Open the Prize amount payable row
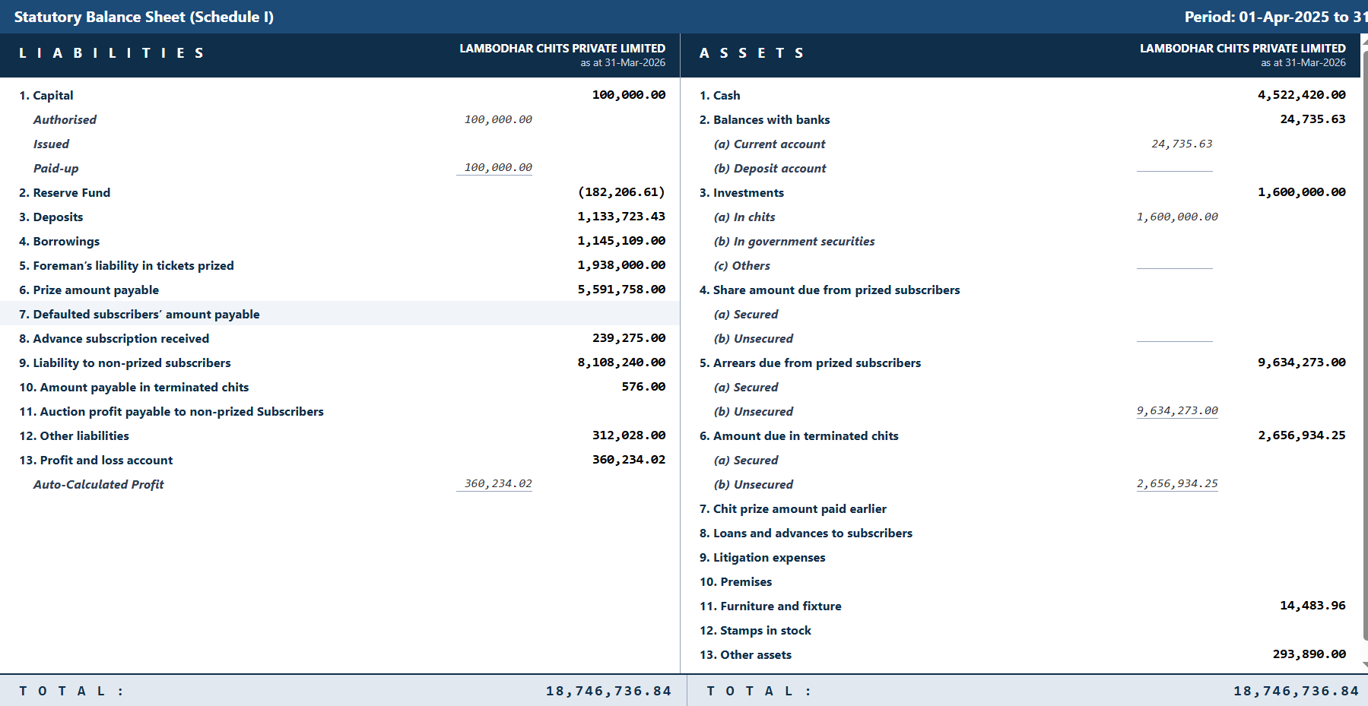Image resolution: width=1368 pixels, height=706 pixels. [340, 290]
